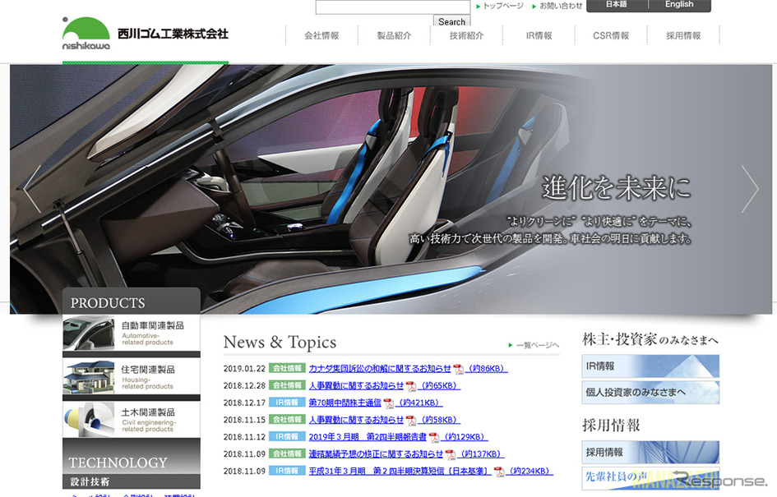Open CSR情報 in the main navigation
This screenshot has width=777, height=497.
(611, 35)
